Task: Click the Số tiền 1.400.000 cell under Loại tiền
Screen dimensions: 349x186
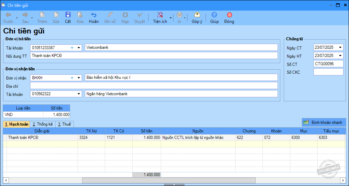Action: [x=57, y=115]
